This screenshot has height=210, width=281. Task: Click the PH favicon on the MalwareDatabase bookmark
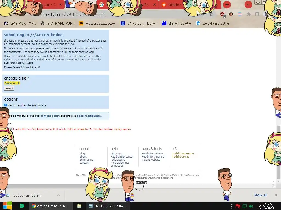[81, 24]
